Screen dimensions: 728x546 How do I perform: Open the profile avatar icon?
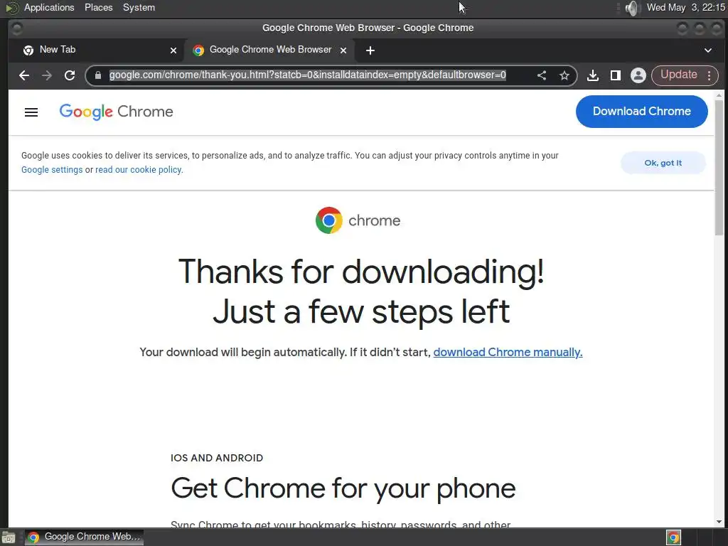point(638,75)
